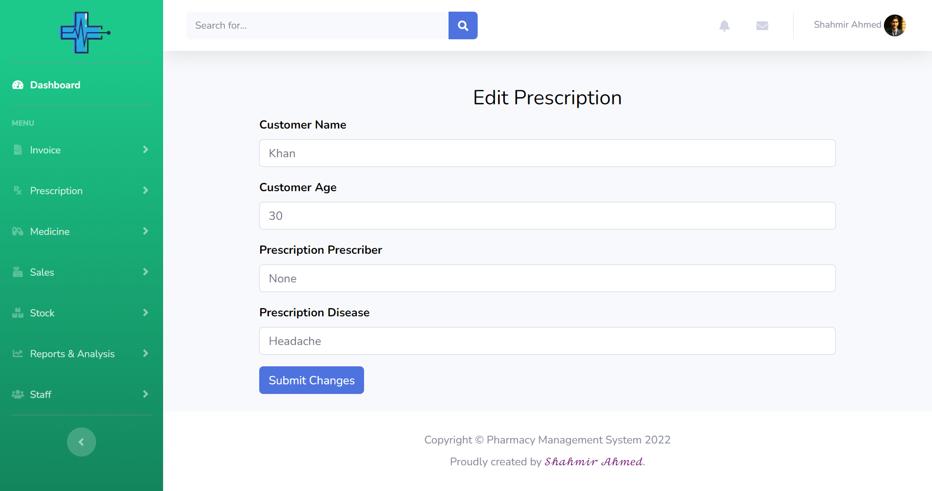Viewport: 932px width, 491px height.
Task: Click the user profile avatar
Action: (895, 25)
